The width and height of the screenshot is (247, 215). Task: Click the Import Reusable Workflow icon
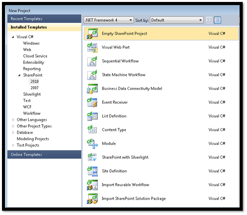pos(92,185)
